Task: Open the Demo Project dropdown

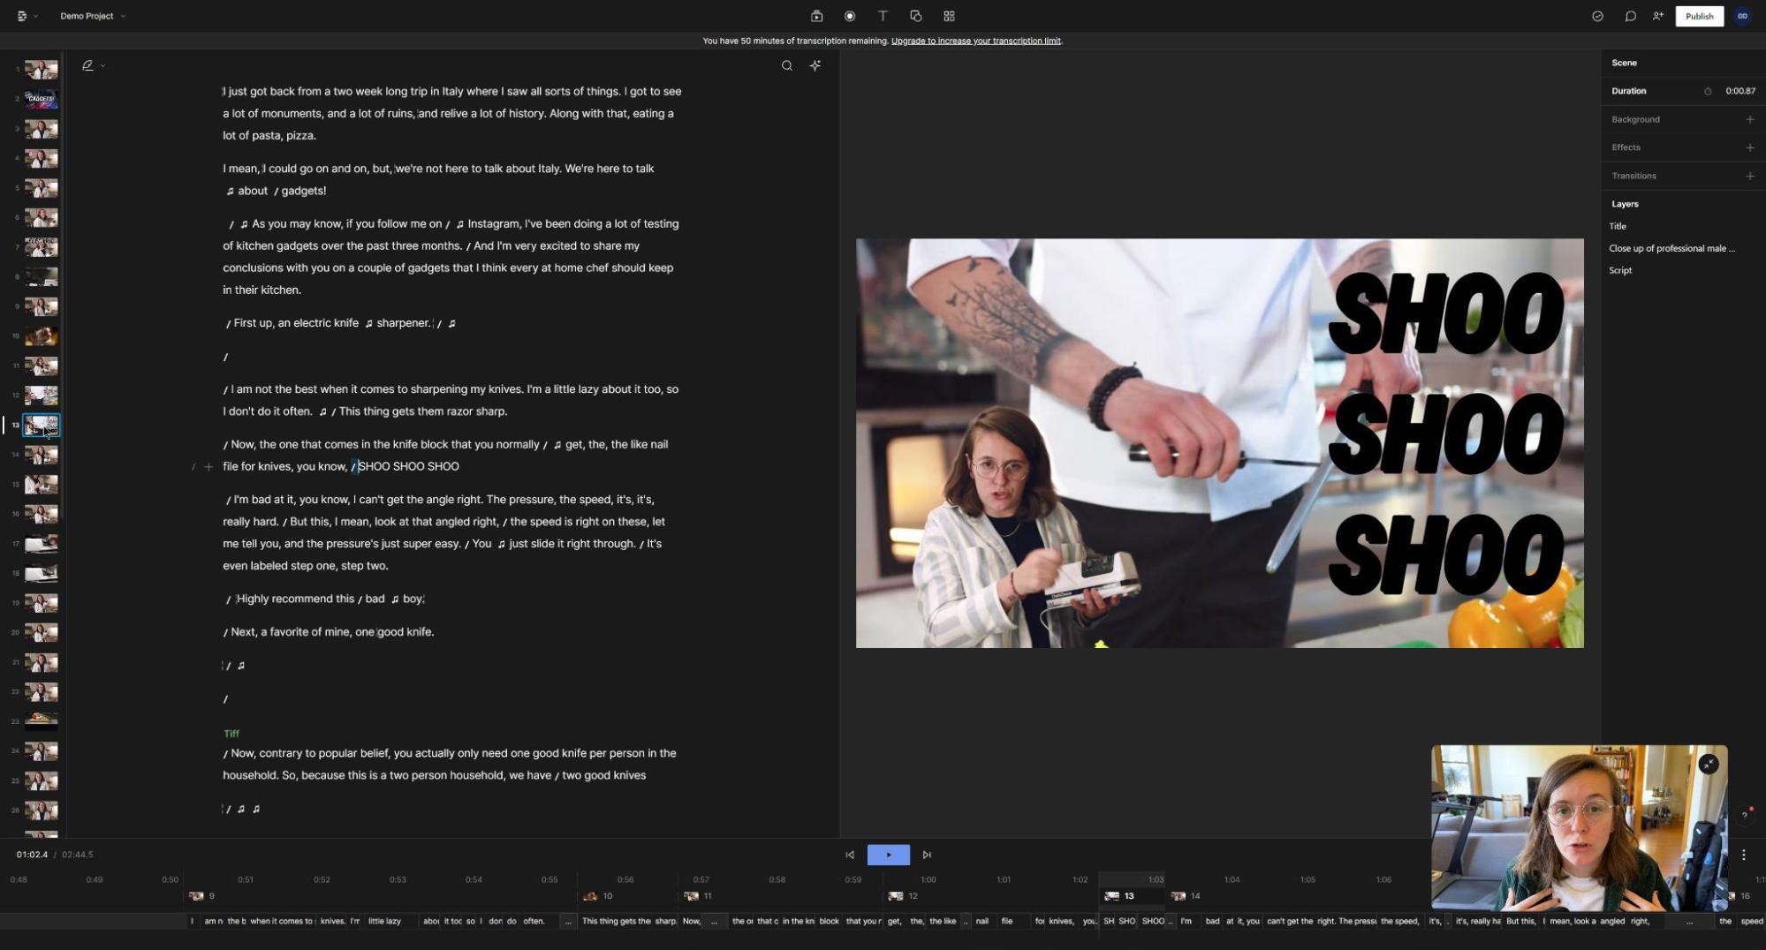Action: 91,16
